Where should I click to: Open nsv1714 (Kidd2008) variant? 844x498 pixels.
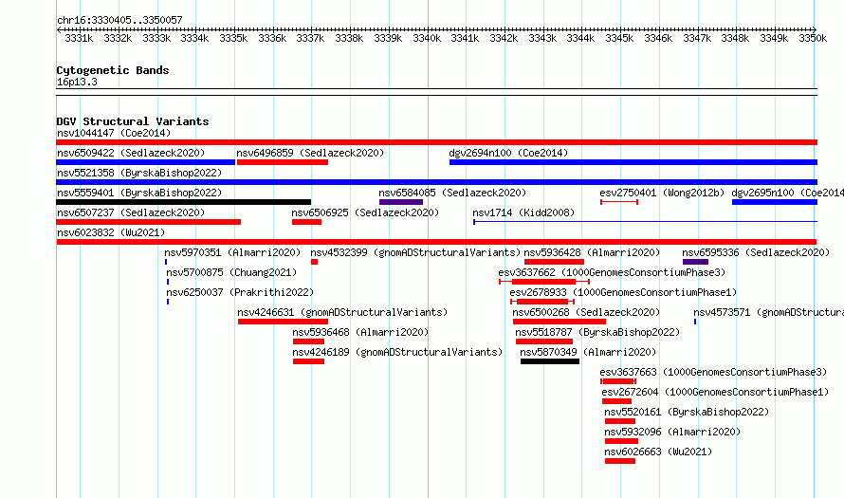tap(523, 212)
